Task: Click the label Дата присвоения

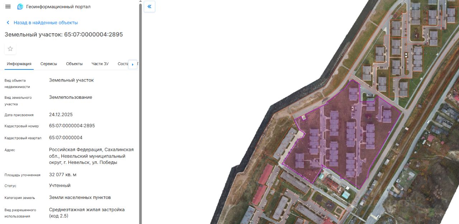Action: [x=19, y=115]
